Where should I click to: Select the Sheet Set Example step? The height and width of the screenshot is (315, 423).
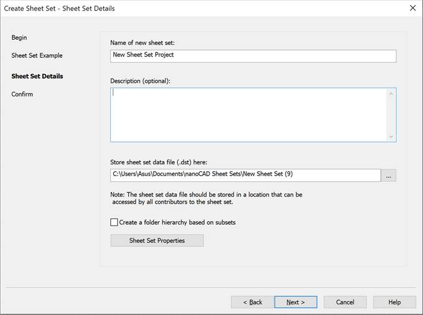click(37, 56)
